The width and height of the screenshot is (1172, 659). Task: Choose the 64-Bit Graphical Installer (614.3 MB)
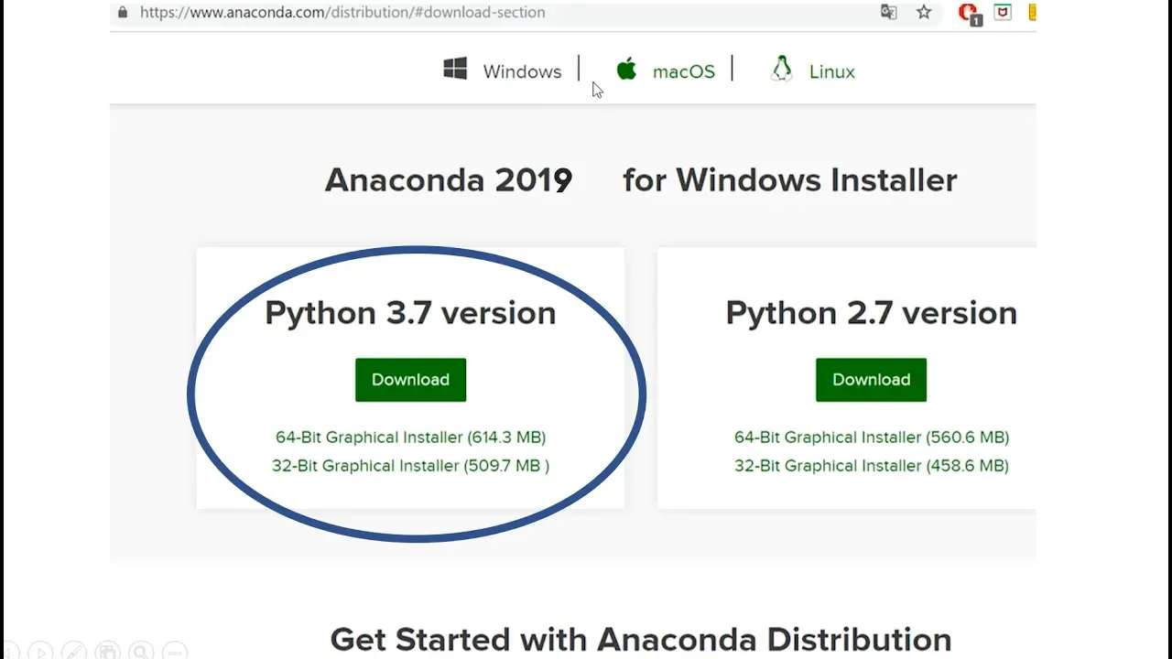(x=410, y=438)
